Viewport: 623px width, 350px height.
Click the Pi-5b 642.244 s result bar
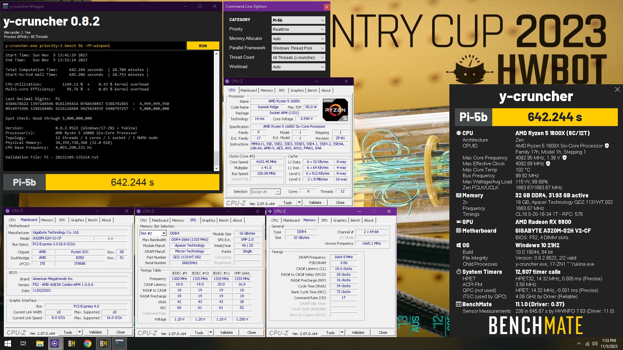pos(111,182)
